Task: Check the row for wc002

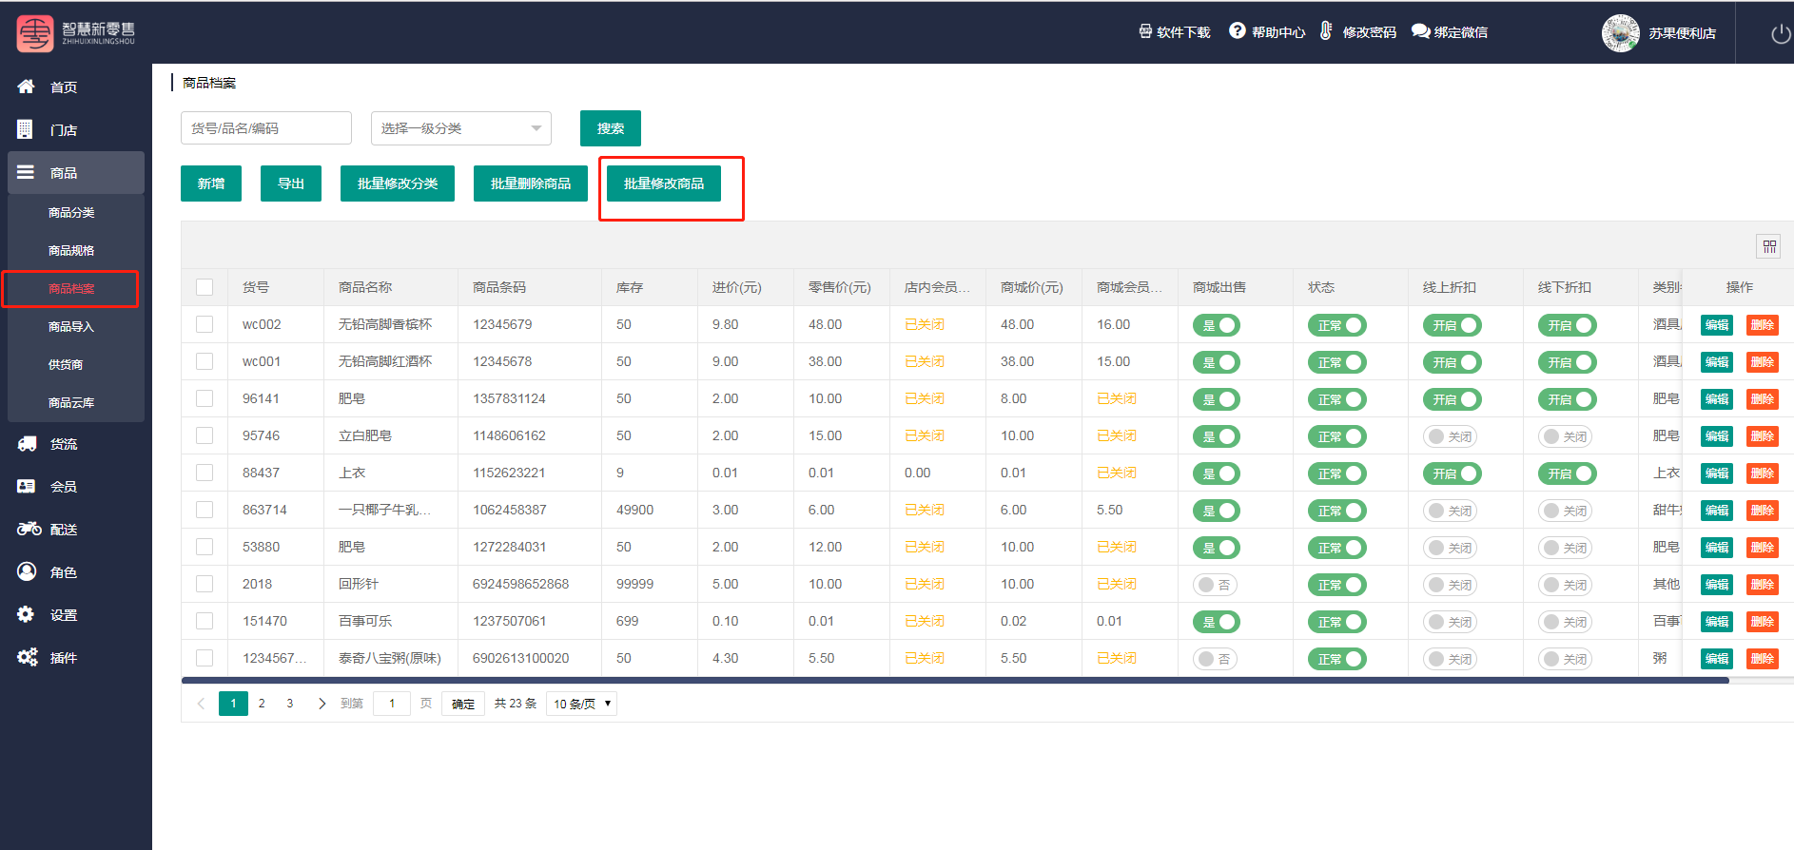Action: [205, 324]
